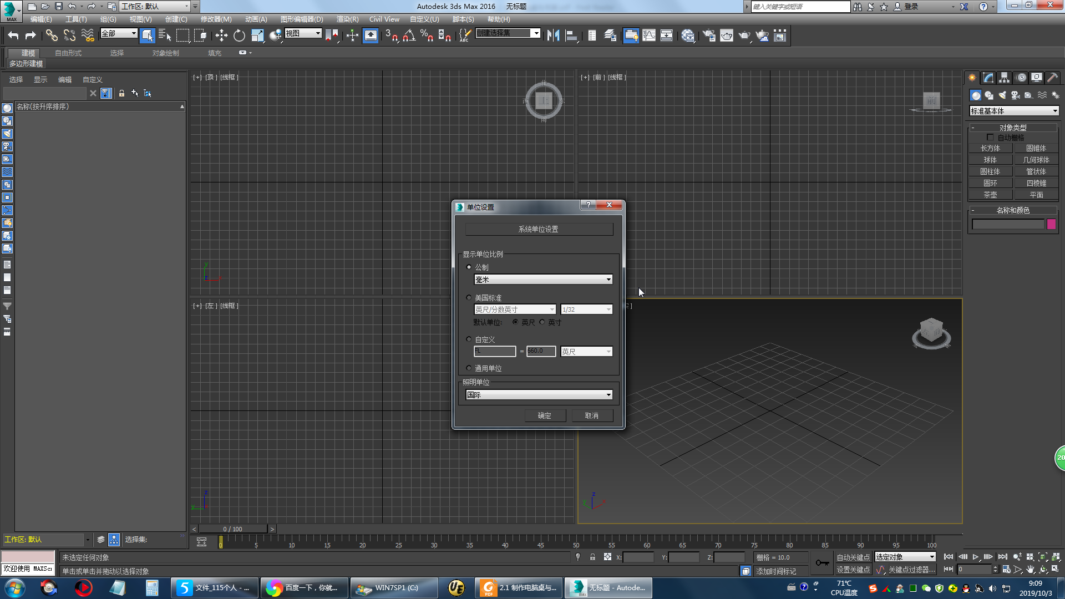Click 取消 in units dialog
Image resolution: width=1065 pixels, height=599 pixels.
click(x=592, y=415)
